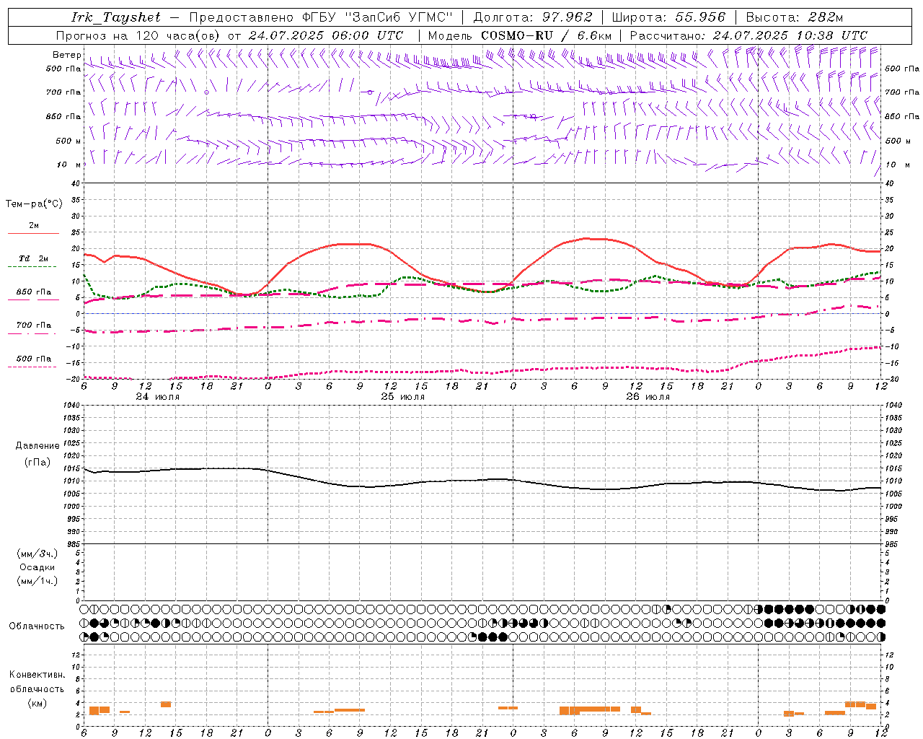Click the Модель COSMO-RU / 6.6км text
The image size is (923, 739).
point(519,35)
